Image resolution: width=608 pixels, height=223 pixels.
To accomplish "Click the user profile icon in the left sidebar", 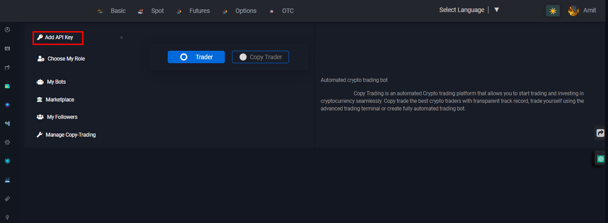I will point(7,30).
